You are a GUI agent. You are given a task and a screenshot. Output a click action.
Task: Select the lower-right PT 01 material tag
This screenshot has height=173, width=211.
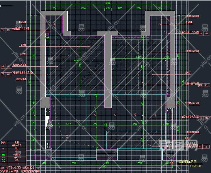click(205, 118)
